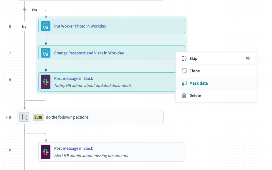Select the Slack icon on Alert HR admin step
272x170 pixels.
[x=45, y=152]
